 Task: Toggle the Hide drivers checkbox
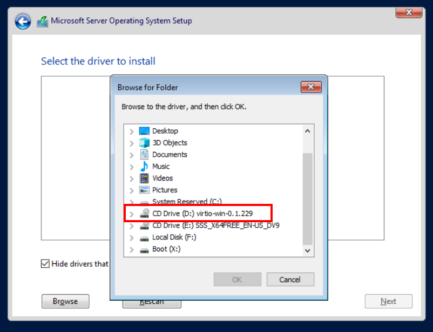(45, 264)
